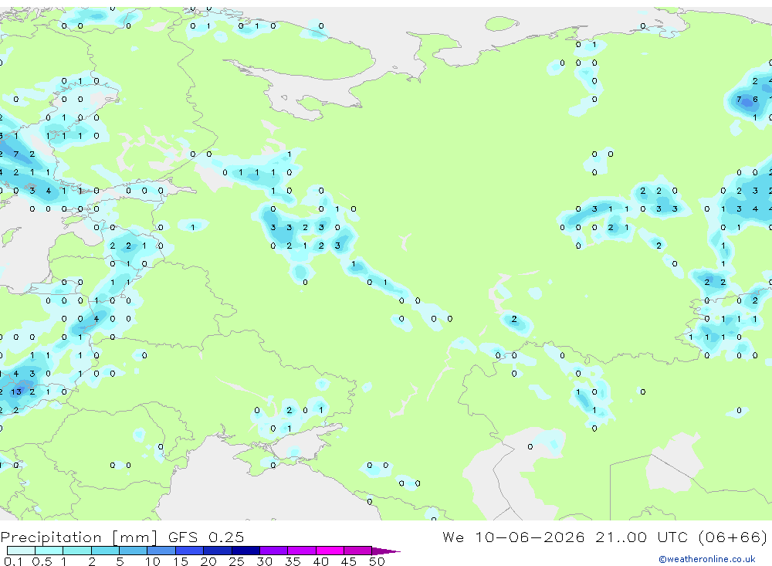772x566 pixels.
Task: Click the '40' legend scale label
Action: [x=321, y=561]
